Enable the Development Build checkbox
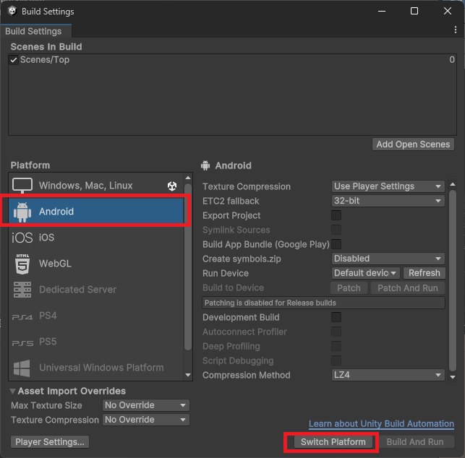The height and width of the screenshot is (458, 465). coord(336,317)
